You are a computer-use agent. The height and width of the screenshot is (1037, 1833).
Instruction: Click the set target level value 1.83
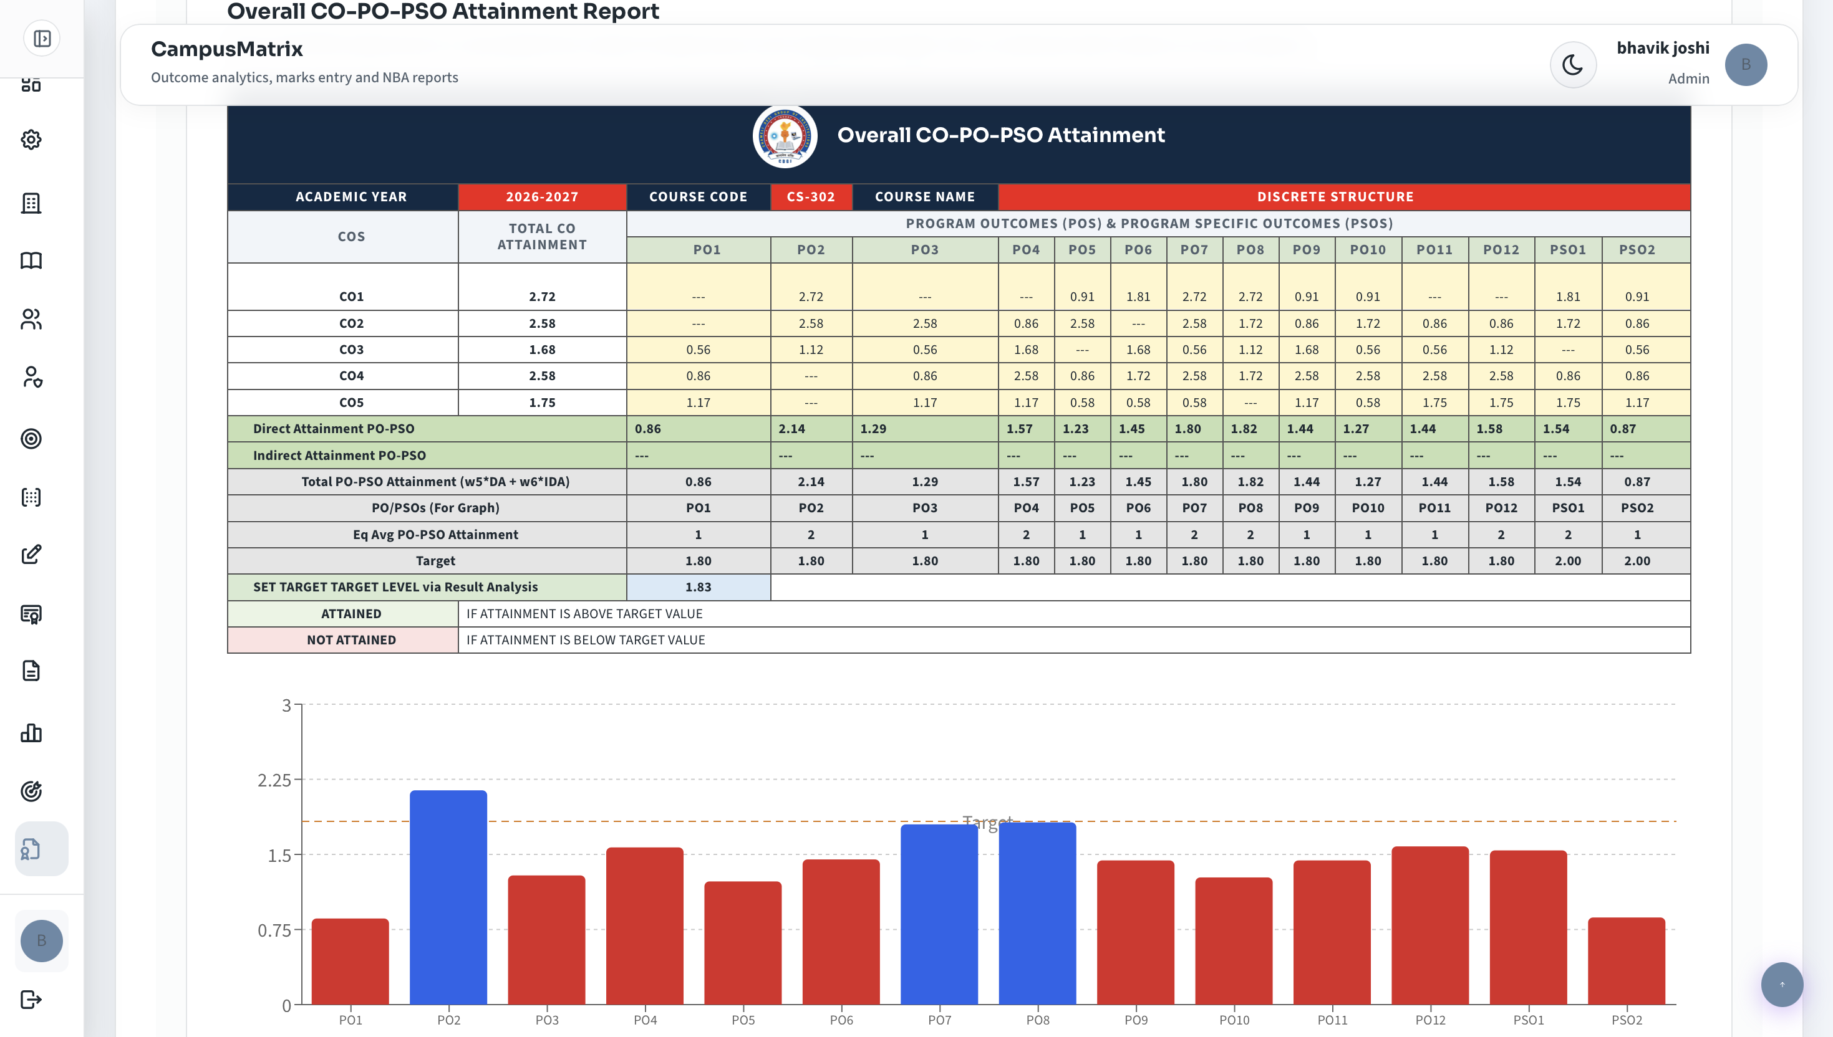(699, 587)
